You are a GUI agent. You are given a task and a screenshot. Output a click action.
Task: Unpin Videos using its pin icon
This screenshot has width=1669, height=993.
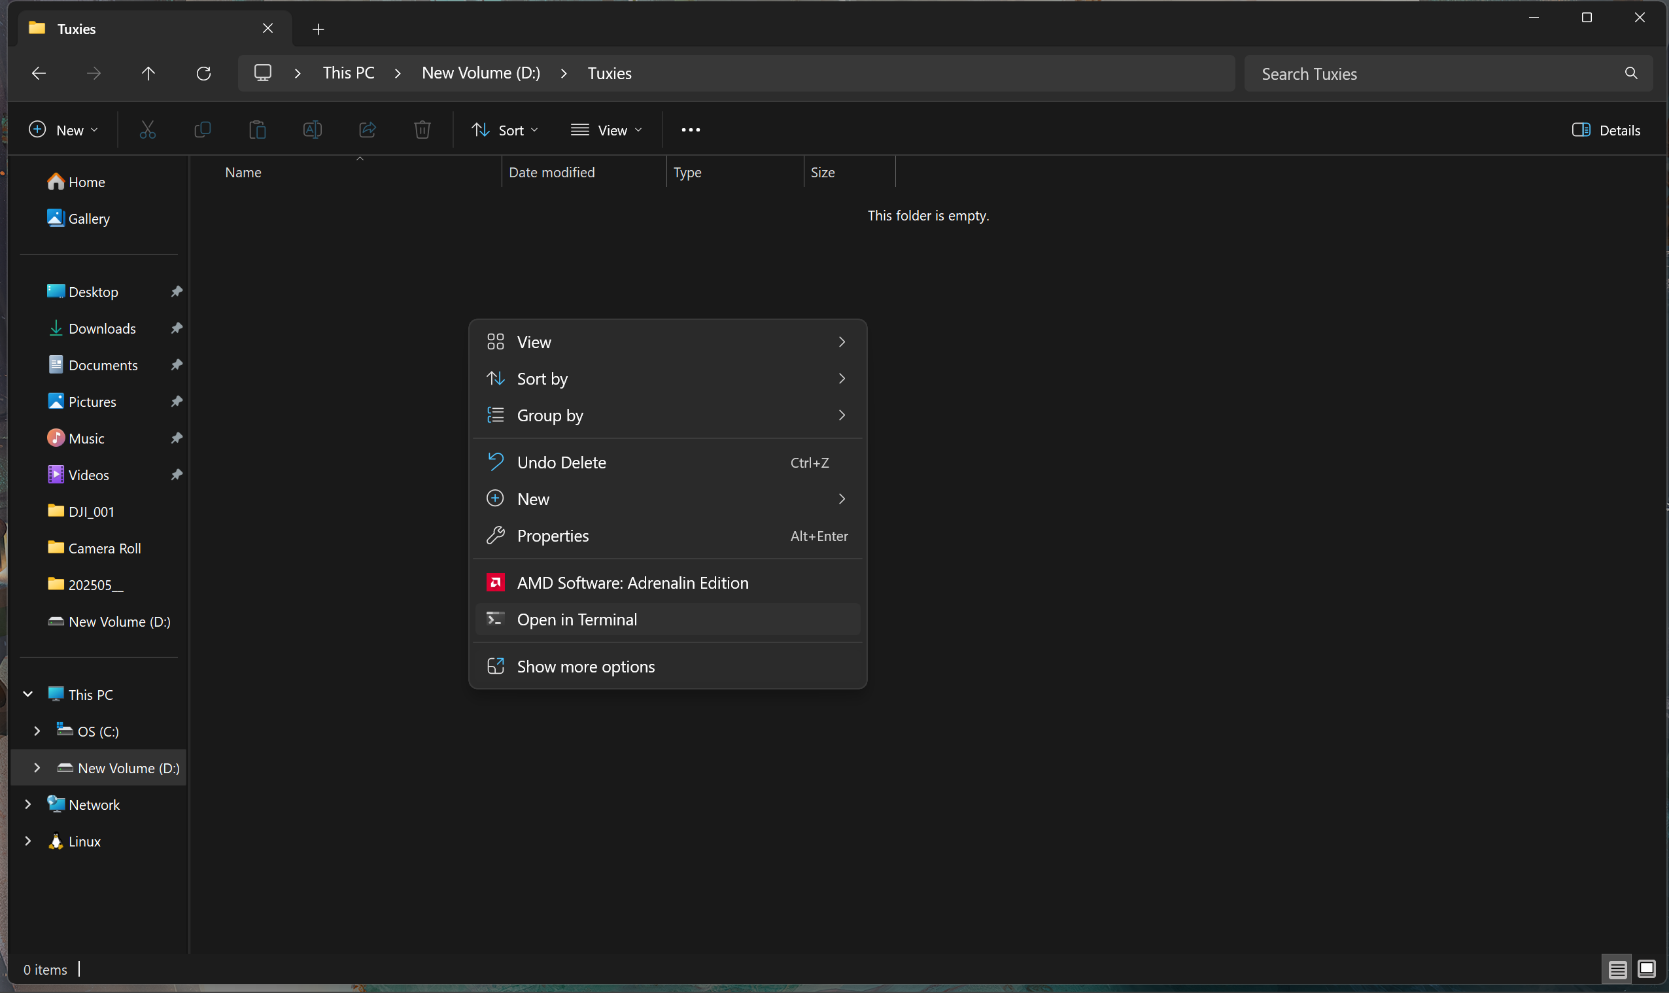pos(177,475)
